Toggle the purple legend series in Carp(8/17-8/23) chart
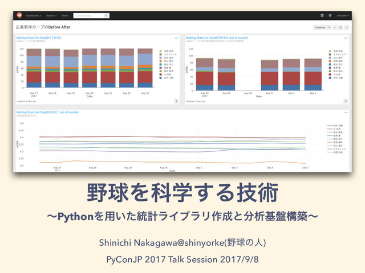 coord(167,68)
